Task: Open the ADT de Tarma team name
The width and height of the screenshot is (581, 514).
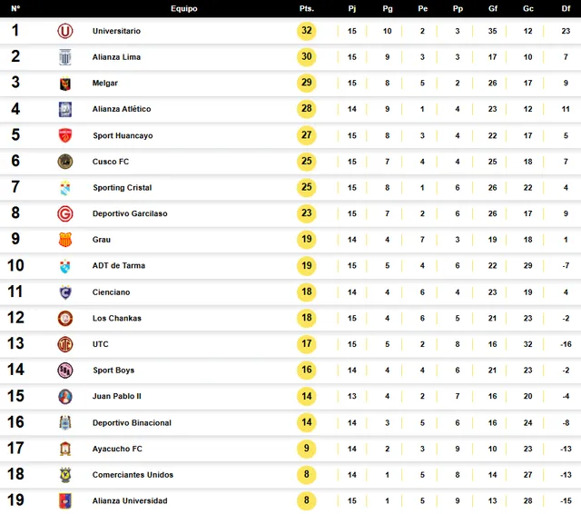Action: (x=119, y=266)
